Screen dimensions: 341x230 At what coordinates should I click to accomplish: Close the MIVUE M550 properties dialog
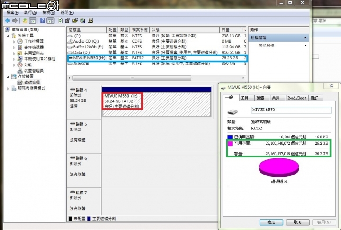(331, 86)
